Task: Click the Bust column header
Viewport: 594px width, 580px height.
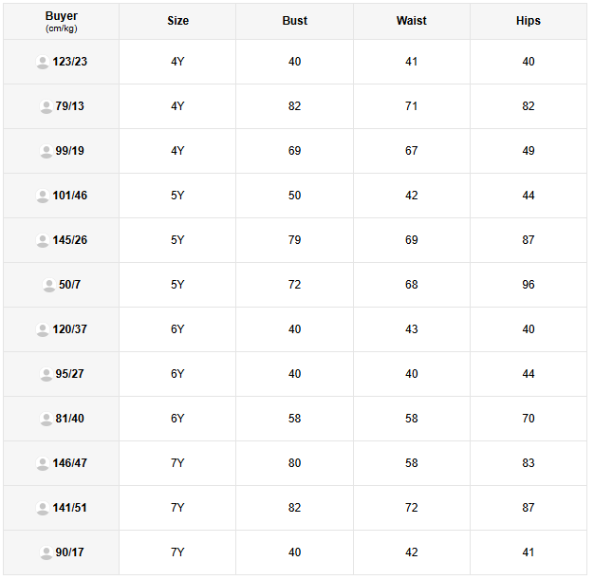Action: (294, 21)
